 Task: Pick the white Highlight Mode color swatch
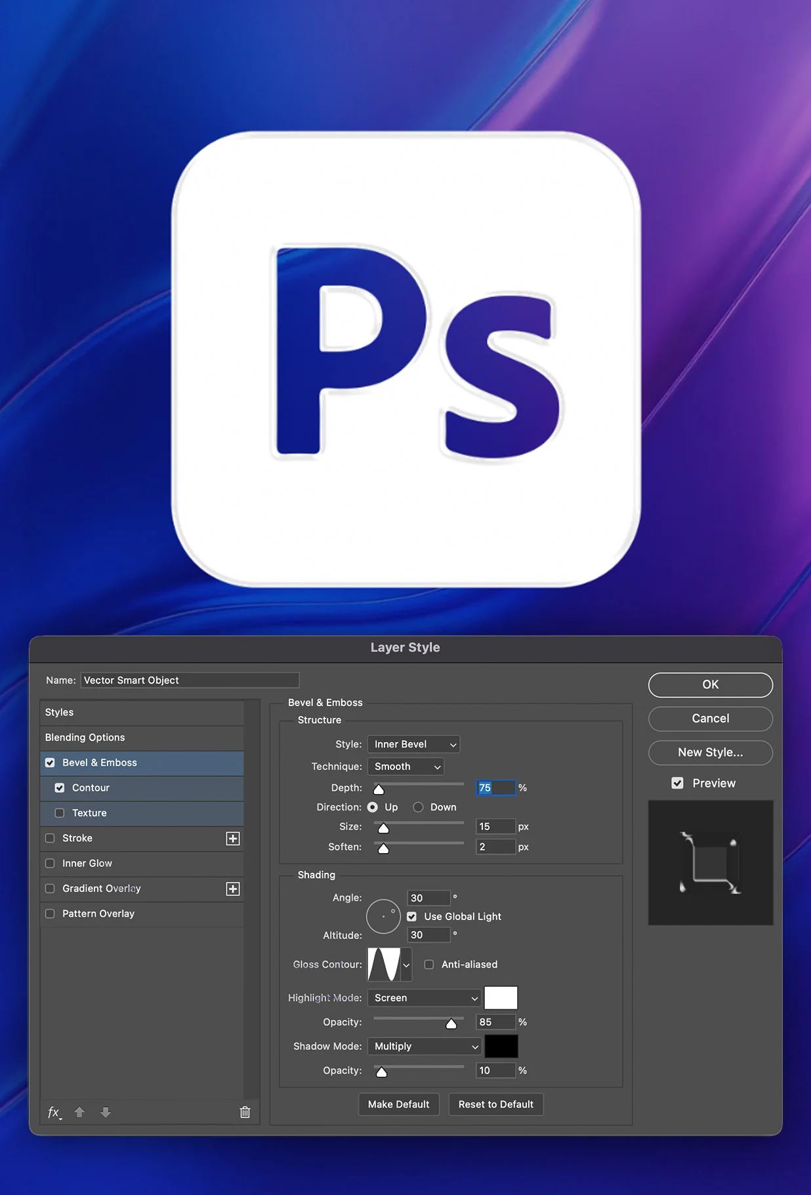[x=501, y=998]
